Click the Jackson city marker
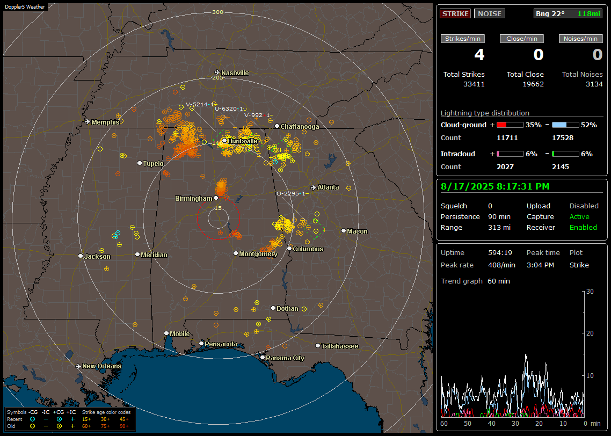This screenshot has height=436, width=611. (x=81, y=256)
